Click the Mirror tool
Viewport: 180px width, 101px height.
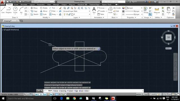click(44, 11)
